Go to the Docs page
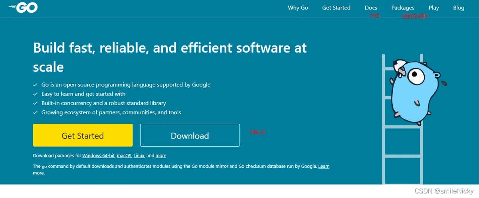The width and height of the screenshot is (479, 198). [x=371, y=8]
